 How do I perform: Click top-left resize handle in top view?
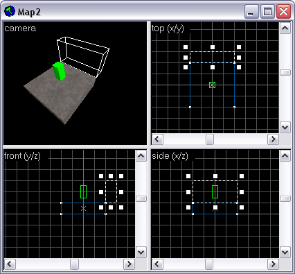click(186, 47)
